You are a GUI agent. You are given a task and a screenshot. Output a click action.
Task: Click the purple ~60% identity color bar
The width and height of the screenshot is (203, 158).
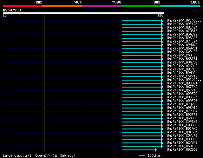point(101,6)
